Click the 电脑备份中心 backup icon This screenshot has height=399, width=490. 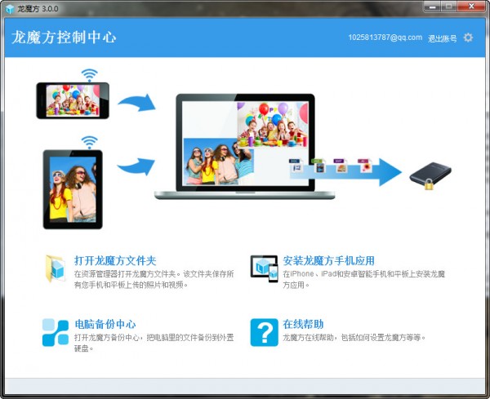pos(56,332)
